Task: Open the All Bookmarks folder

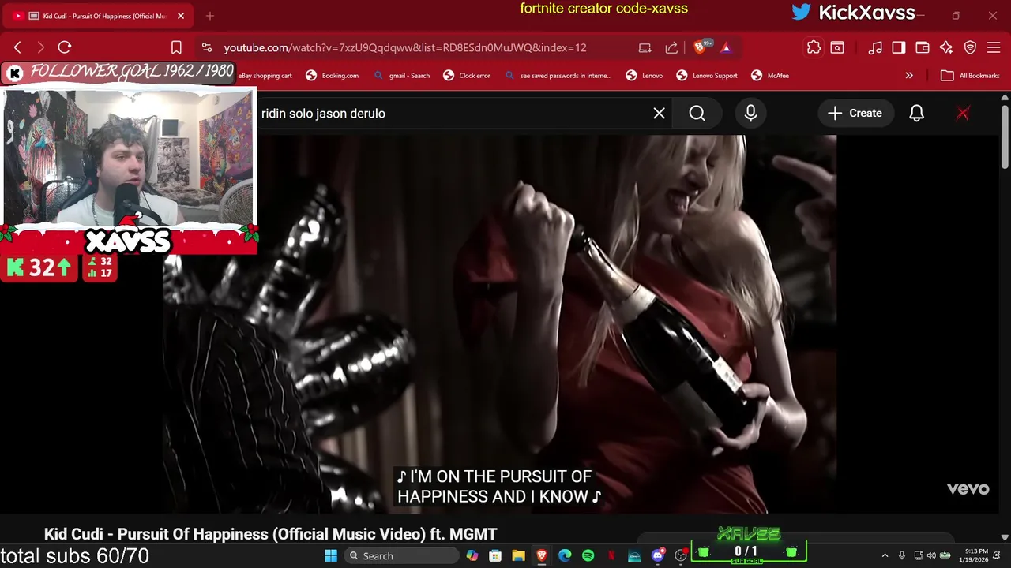Action: coord(970,76)
